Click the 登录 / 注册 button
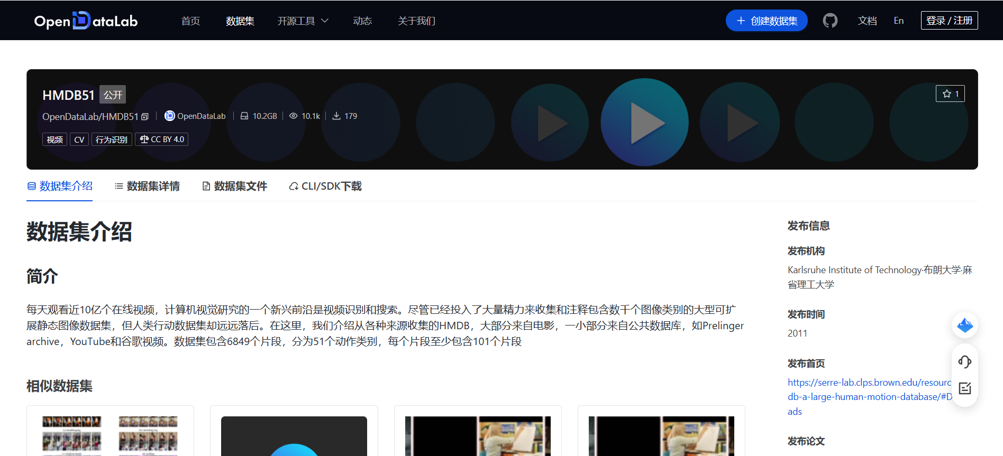The width and height of the screenshot is (1003, 456). tap(950, 20)
